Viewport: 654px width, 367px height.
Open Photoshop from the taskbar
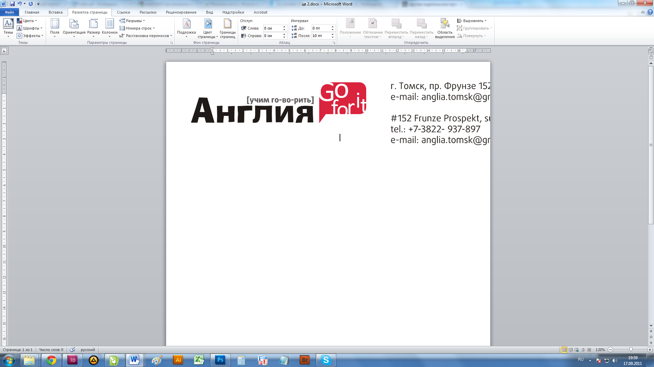(220, 360)
